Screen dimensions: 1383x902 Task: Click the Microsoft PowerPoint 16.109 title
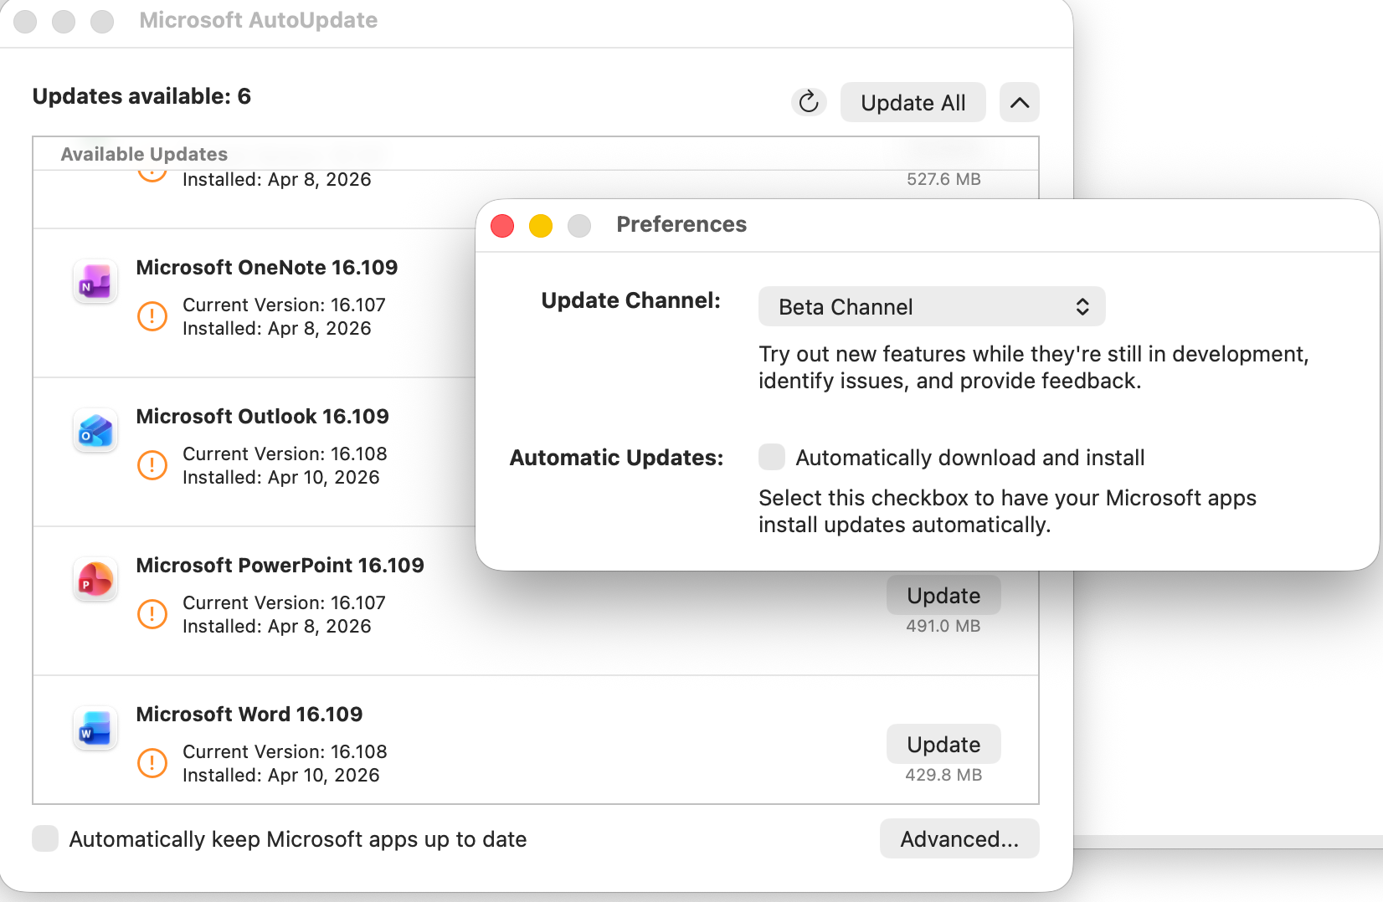[x=280, y=565]
